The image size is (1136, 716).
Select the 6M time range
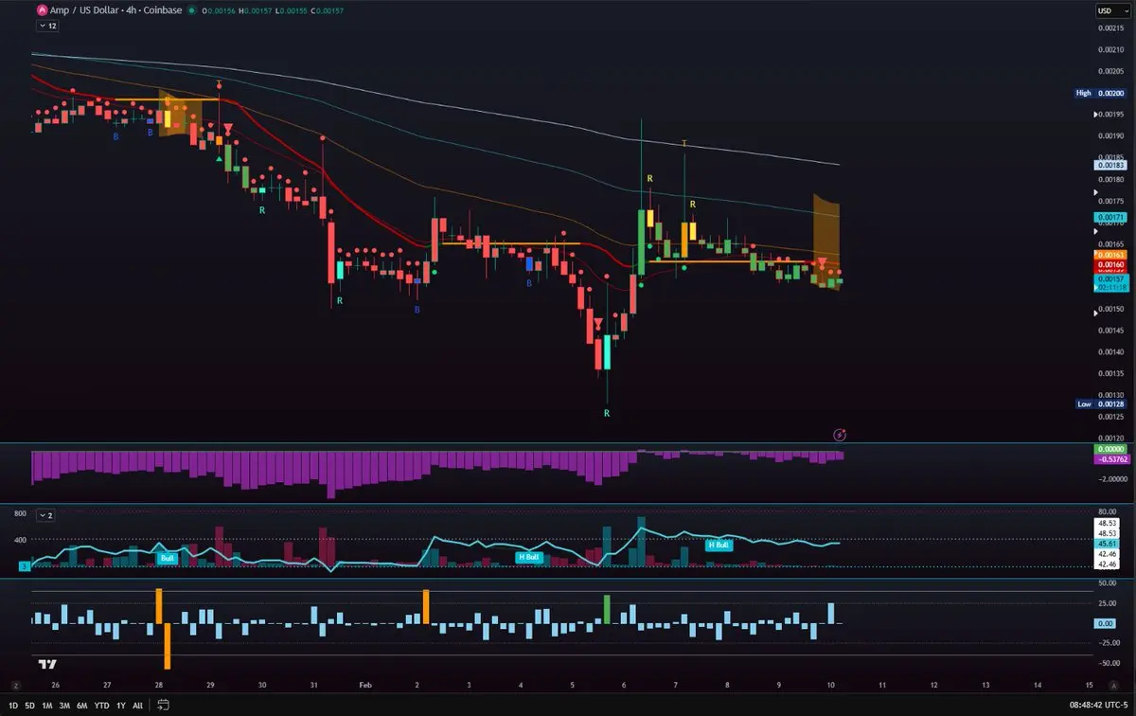click(x=81, y=705)
